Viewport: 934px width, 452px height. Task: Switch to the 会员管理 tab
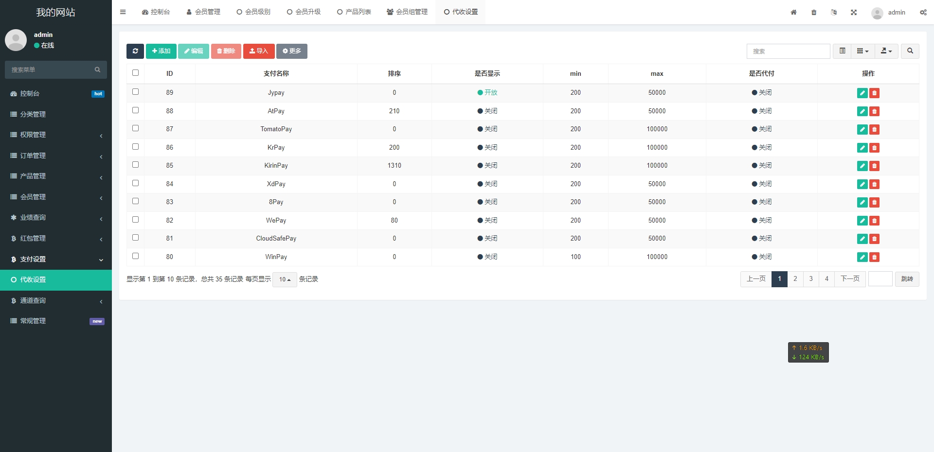tap(203, 12)
